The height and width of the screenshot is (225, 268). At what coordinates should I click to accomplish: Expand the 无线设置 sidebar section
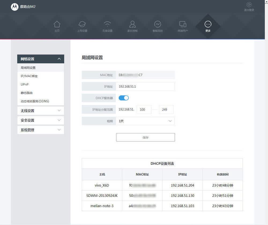click(41, 111)
